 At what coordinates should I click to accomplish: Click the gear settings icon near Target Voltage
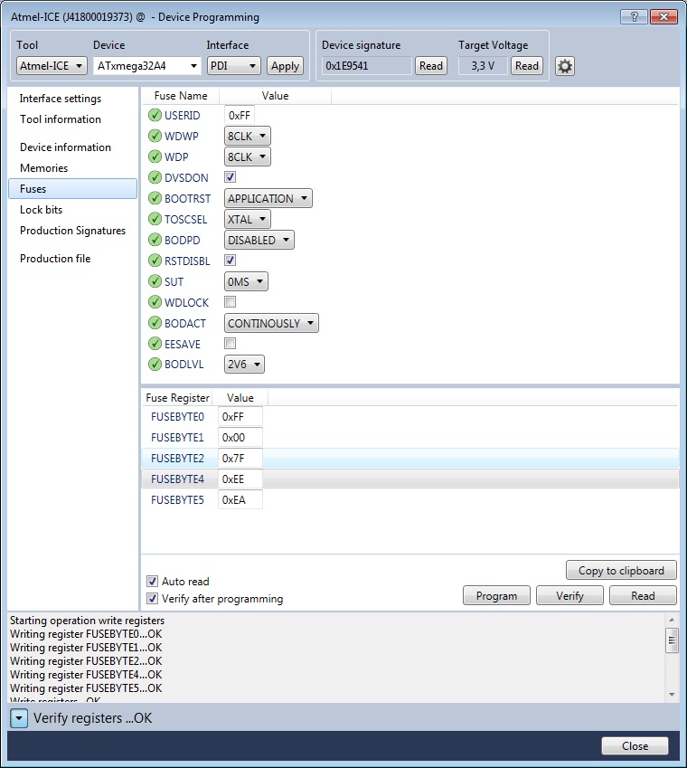coord(564,66)
